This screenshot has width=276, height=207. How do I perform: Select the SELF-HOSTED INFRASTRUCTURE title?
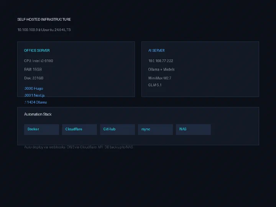(x=44, y=20)
